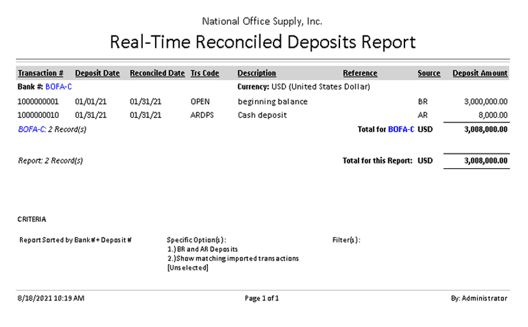Select the Reconciled Date column header
The image size is (528, 327).
tap(157, 73)
